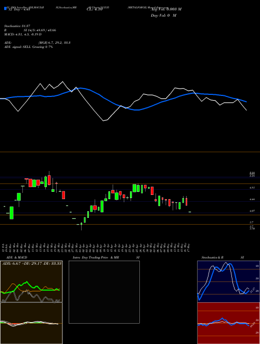Click the 'Avg Vol: 0.003 M' label

point(166,9)
